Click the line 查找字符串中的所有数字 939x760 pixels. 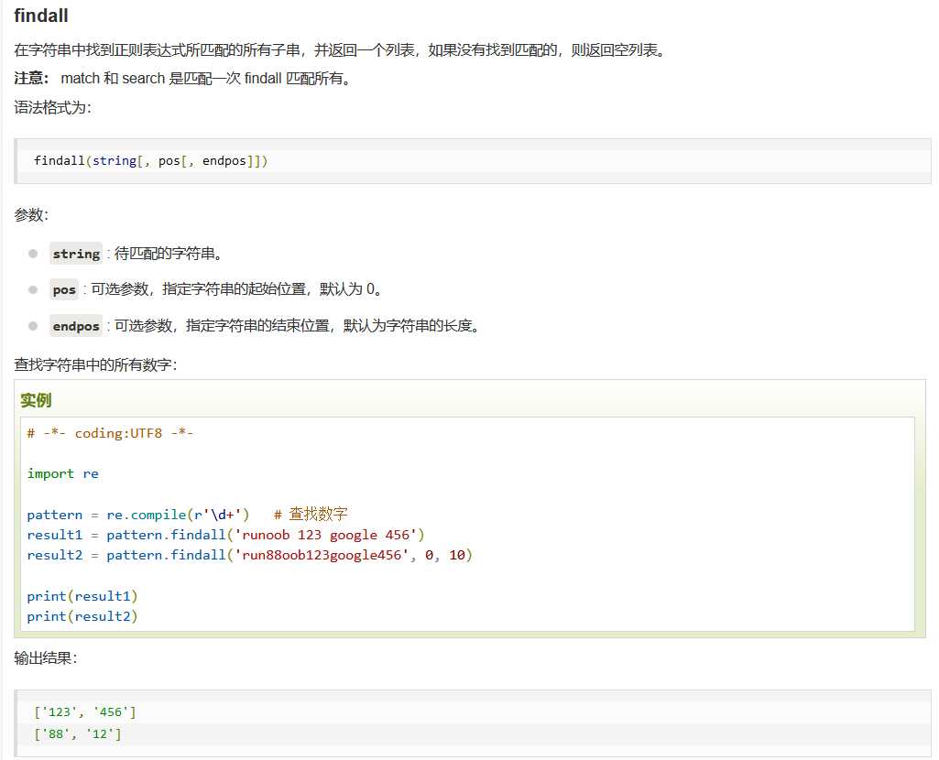point(96,365)
